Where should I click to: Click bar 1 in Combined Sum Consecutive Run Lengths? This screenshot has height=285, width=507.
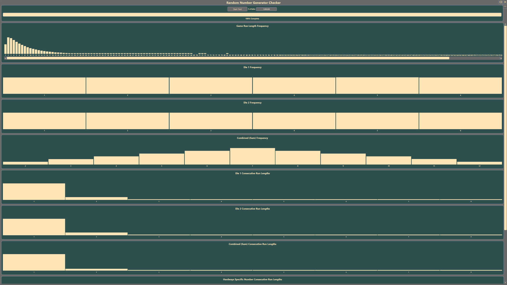[x=34, y=263]
